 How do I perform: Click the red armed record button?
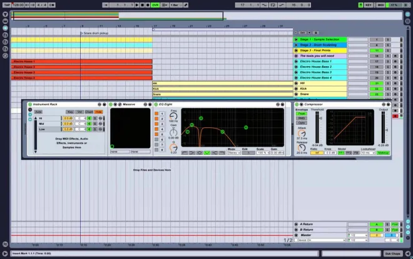[395, 116]
